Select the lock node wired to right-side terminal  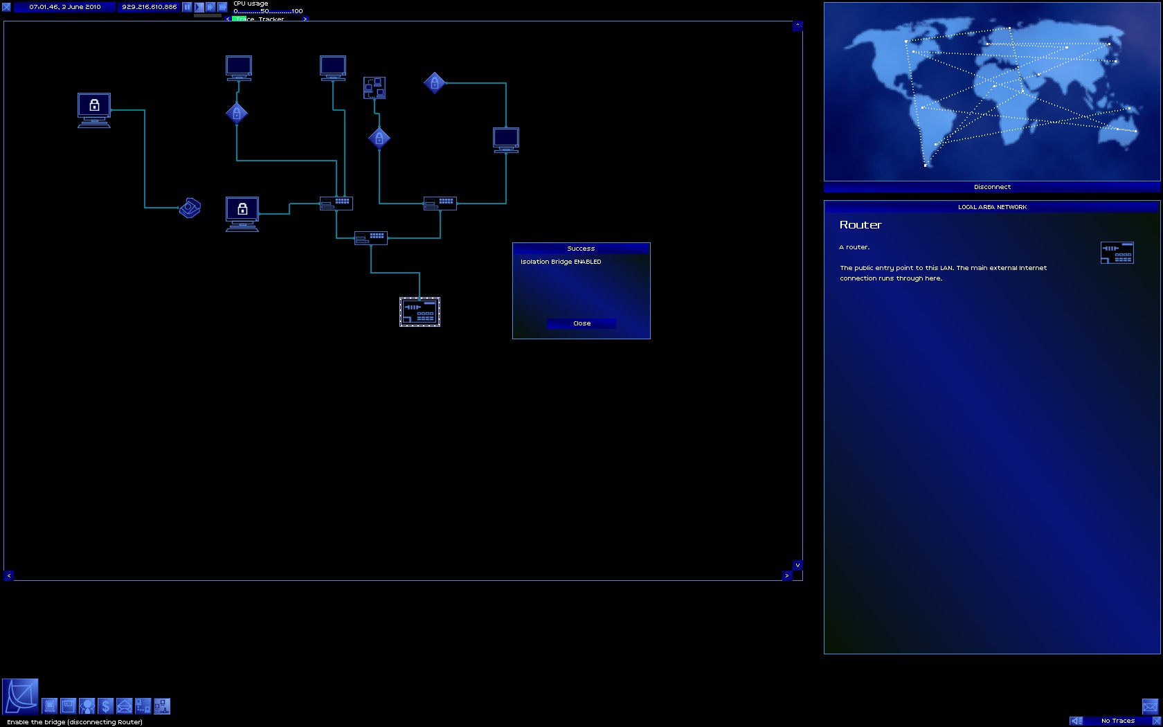435,83
